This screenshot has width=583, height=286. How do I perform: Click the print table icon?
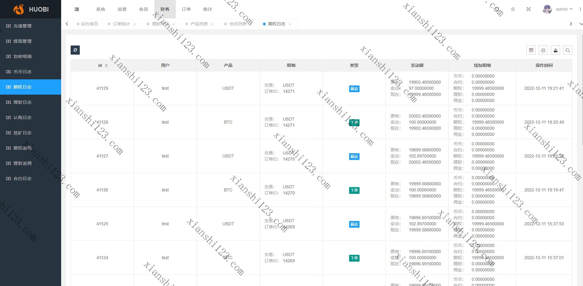[543, 50]
